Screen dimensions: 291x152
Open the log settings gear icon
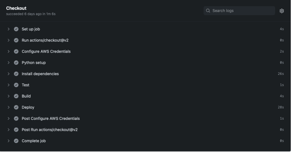point(281,11)
